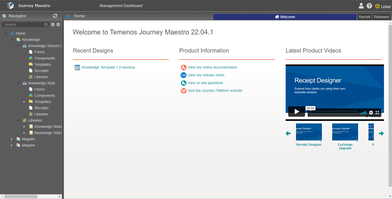Select the Forms icon under Knowledge Shared

point(30,52)
